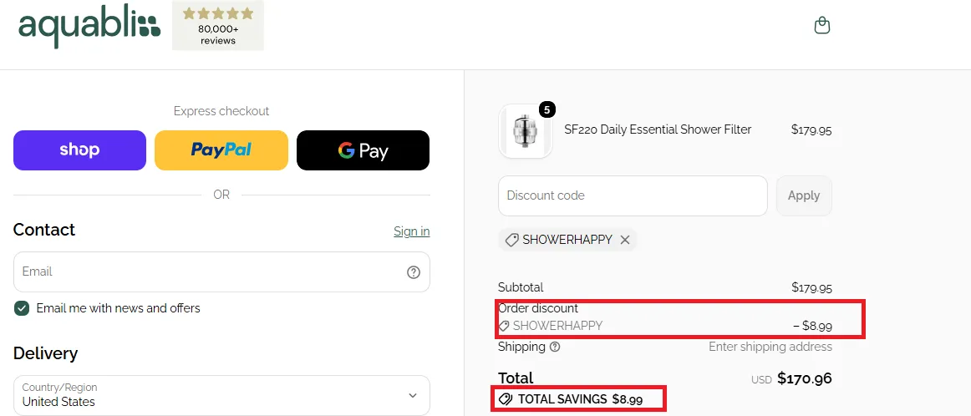The image size is (971, 416).
Task: Click the tag icon next to SHOWERHAPPY chip
Action: pos(511,241)
